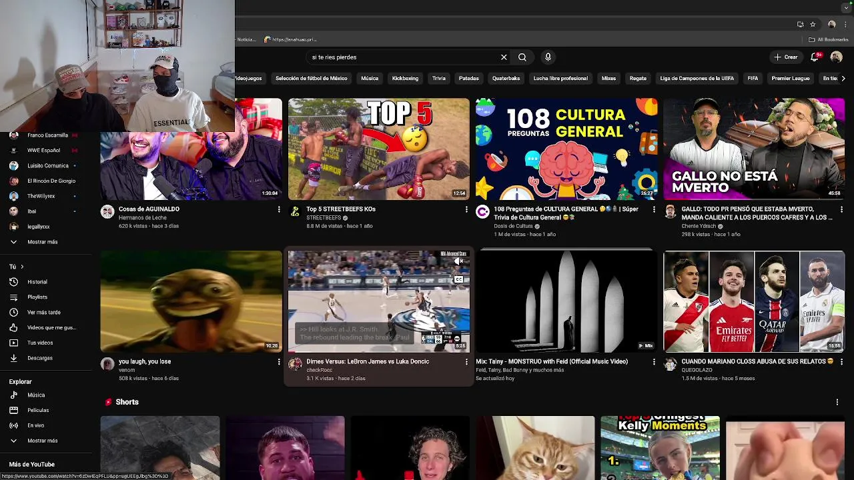Open the Gallo no está mverto thumbnail

tap(754, 149)
